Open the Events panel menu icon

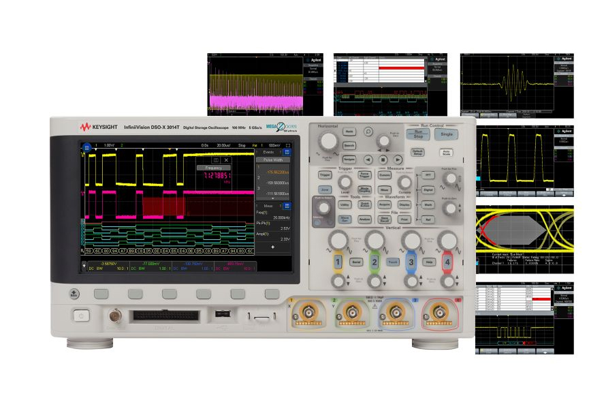pyautogui.click(x=287, y=153)
